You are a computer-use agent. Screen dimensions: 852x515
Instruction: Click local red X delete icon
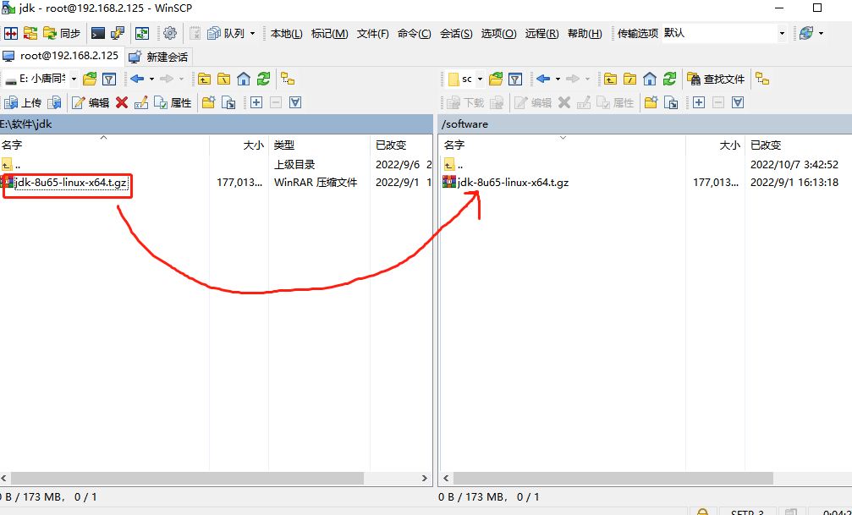point(122,102)
